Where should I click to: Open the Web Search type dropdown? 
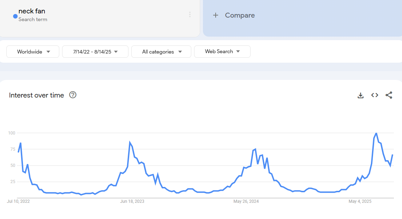pos(222,51)
